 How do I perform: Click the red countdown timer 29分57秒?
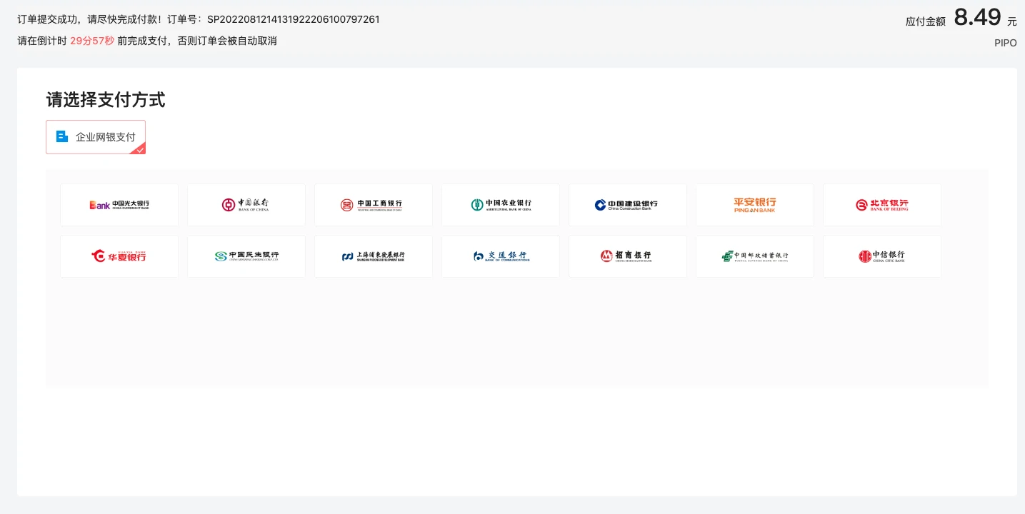[x=92, y=41]
